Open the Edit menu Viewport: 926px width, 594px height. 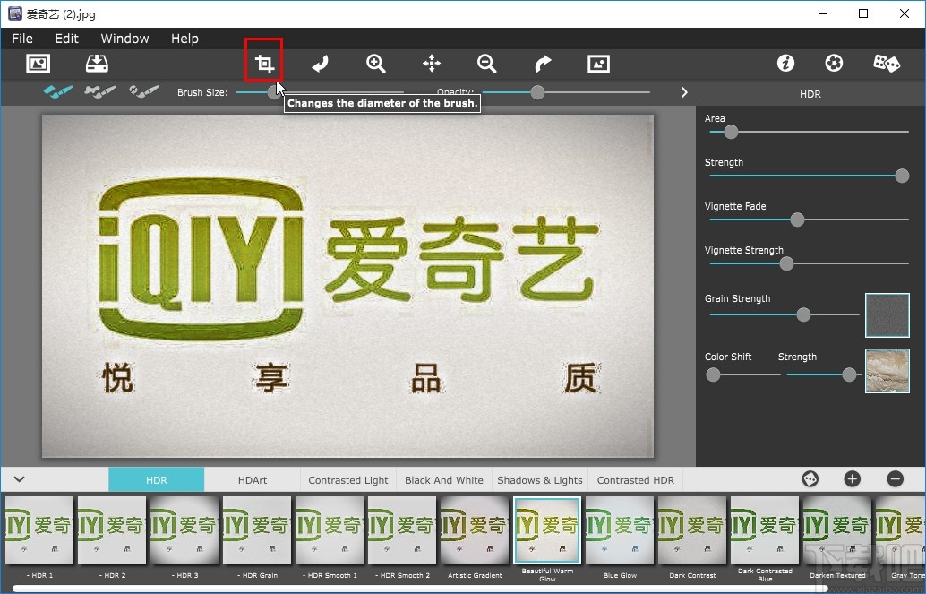pos(67,39)
